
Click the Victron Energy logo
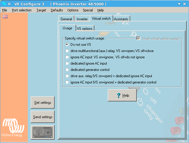13,127
